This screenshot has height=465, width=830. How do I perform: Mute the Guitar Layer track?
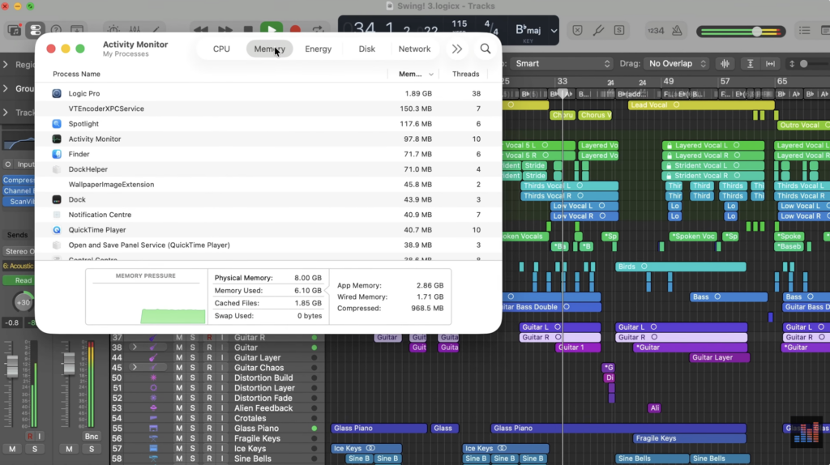[x=179, y=357]
